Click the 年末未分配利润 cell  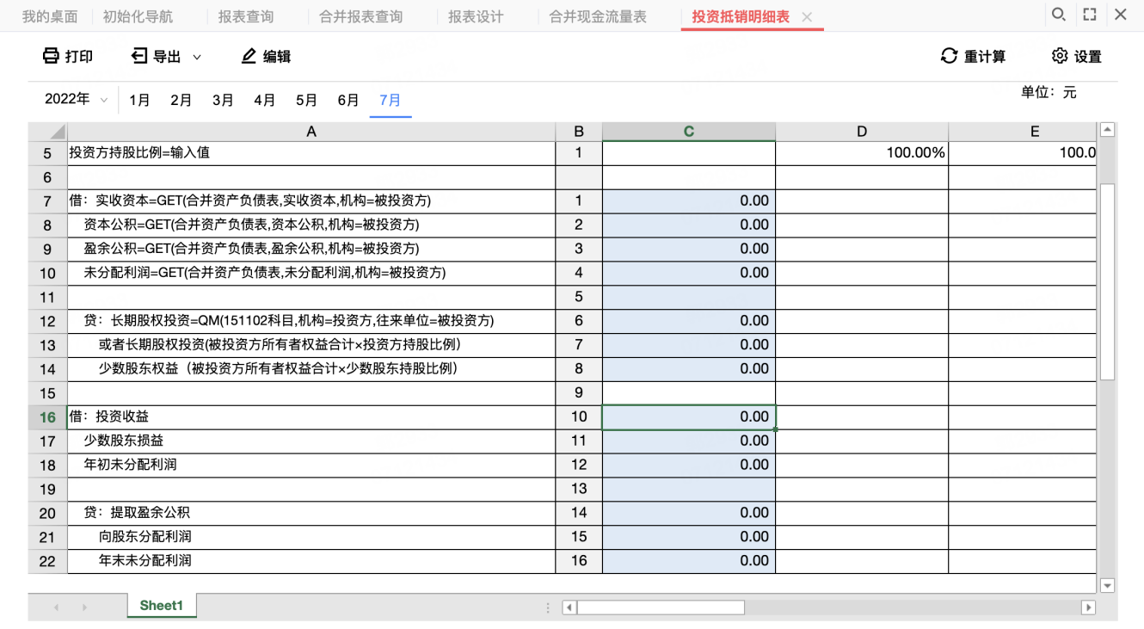[x=311, y=561]
